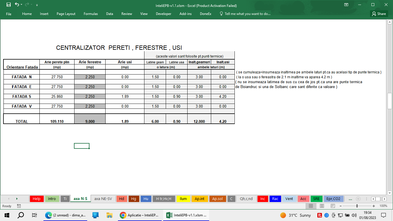Open the Quick Access Toolbar customize dropdown

tap(37, 5)
